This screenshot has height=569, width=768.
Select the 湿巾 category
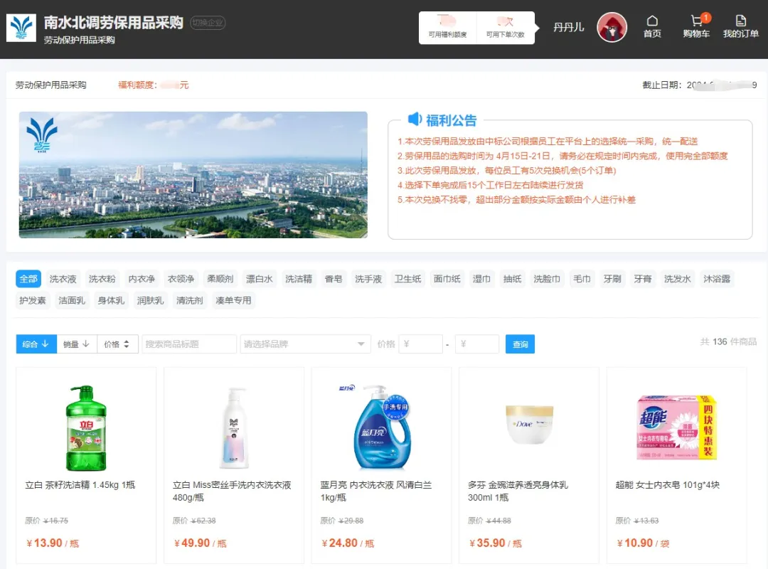481,279
